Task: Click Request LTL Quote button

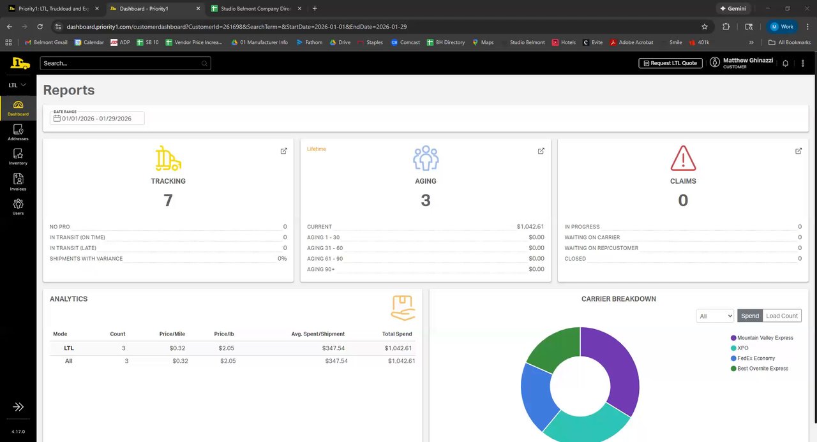Action: [670, 63]
